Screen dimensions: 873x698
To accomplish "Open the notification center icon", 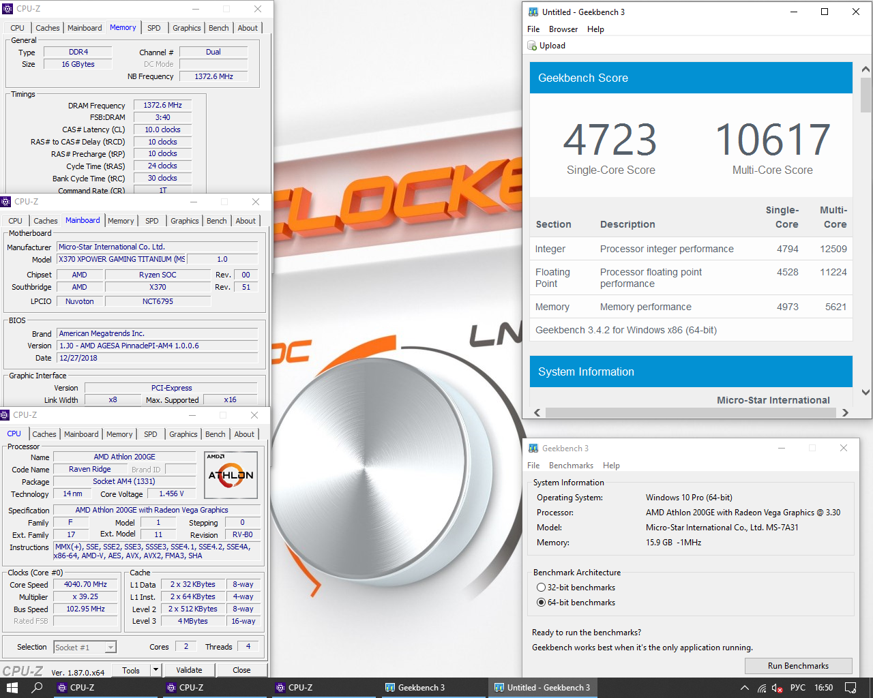I will [850, 688].
